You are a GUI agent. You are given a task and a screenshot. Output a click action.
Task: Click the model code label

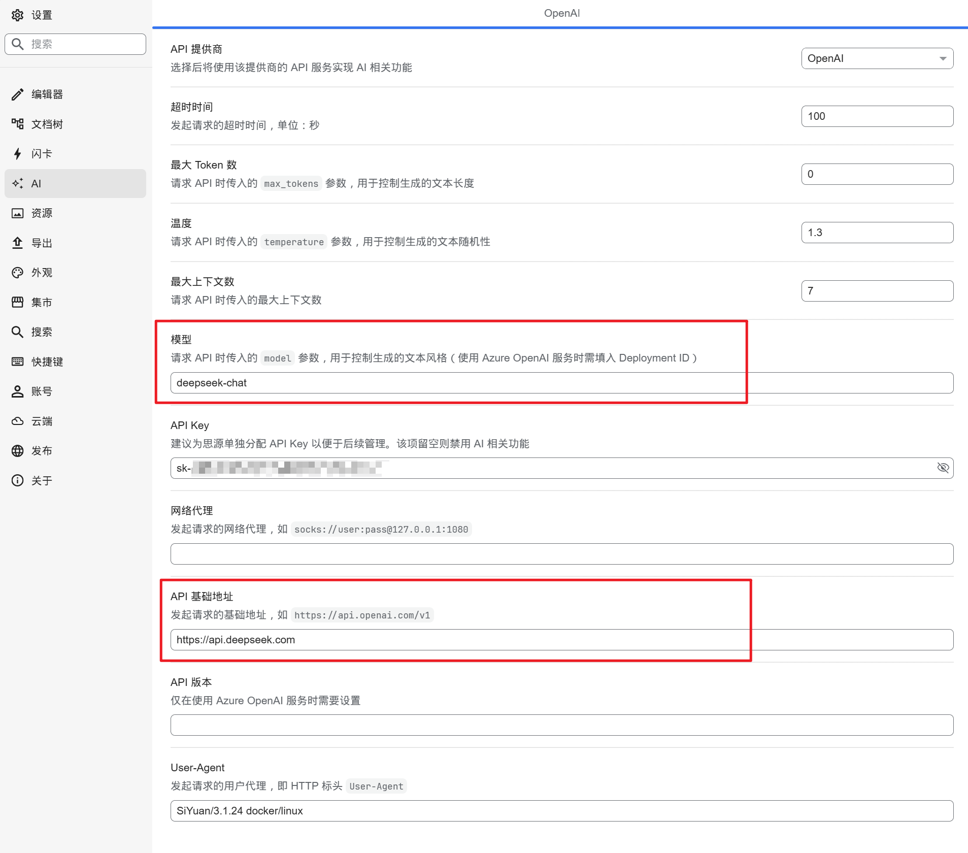point(278,358)
